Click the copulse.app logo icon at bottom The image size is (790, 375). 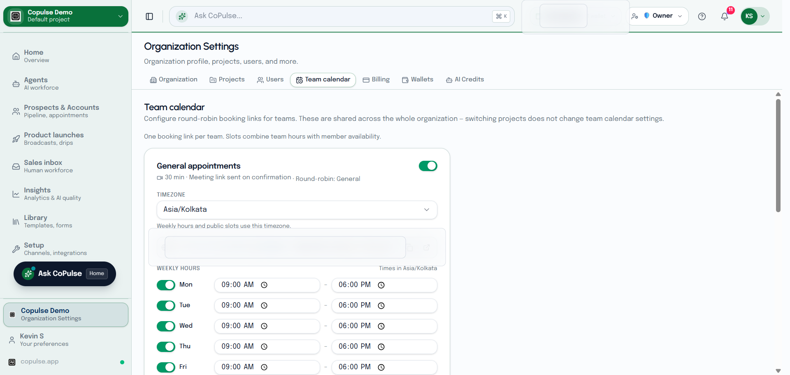pos(12,362)
